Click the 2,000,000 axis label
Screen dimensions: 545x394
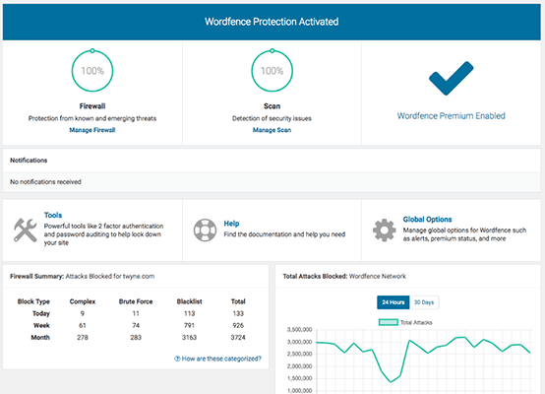299,366
